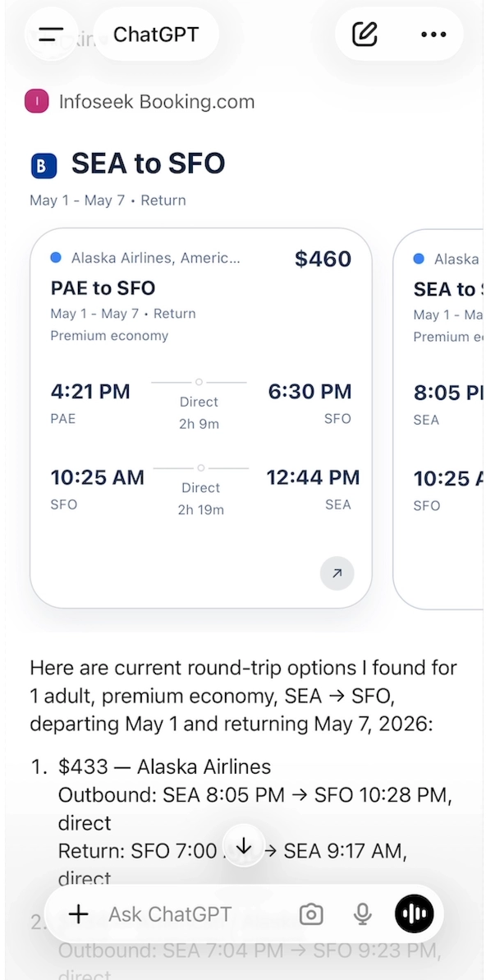Tap the ChatGPT title at the top

point(156,34)
